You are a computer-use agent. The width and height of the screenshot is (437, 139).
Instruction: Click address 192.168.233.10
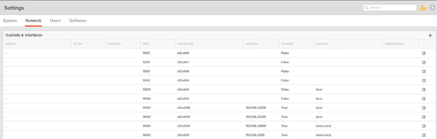(x=256, y=117)
